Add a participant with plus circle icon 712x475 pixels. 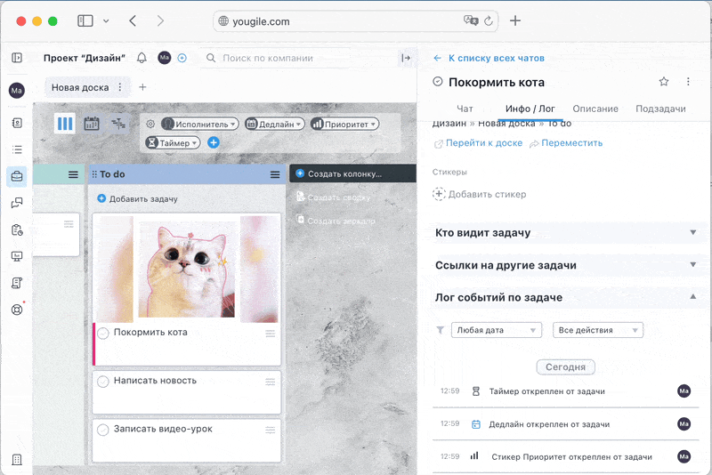[182, 58]
